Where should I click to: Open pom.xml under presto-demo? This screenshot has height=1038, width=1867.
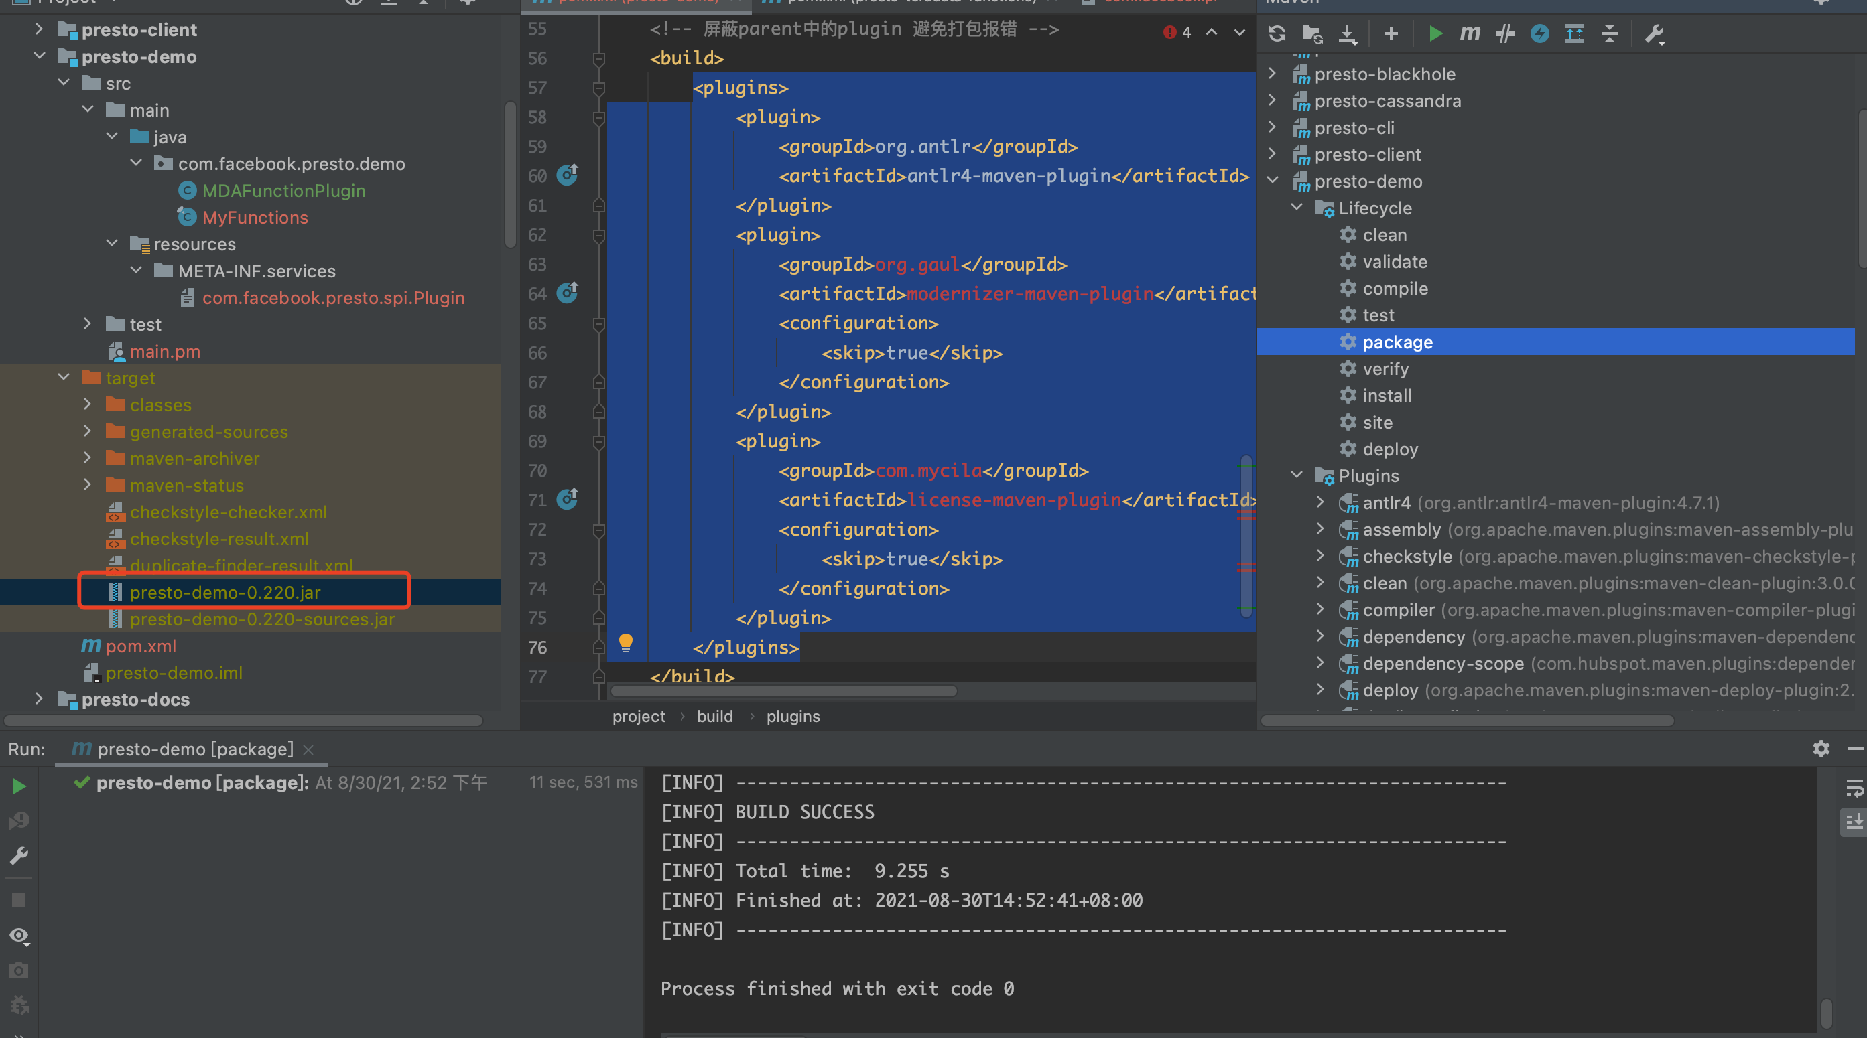pos(141,646)
